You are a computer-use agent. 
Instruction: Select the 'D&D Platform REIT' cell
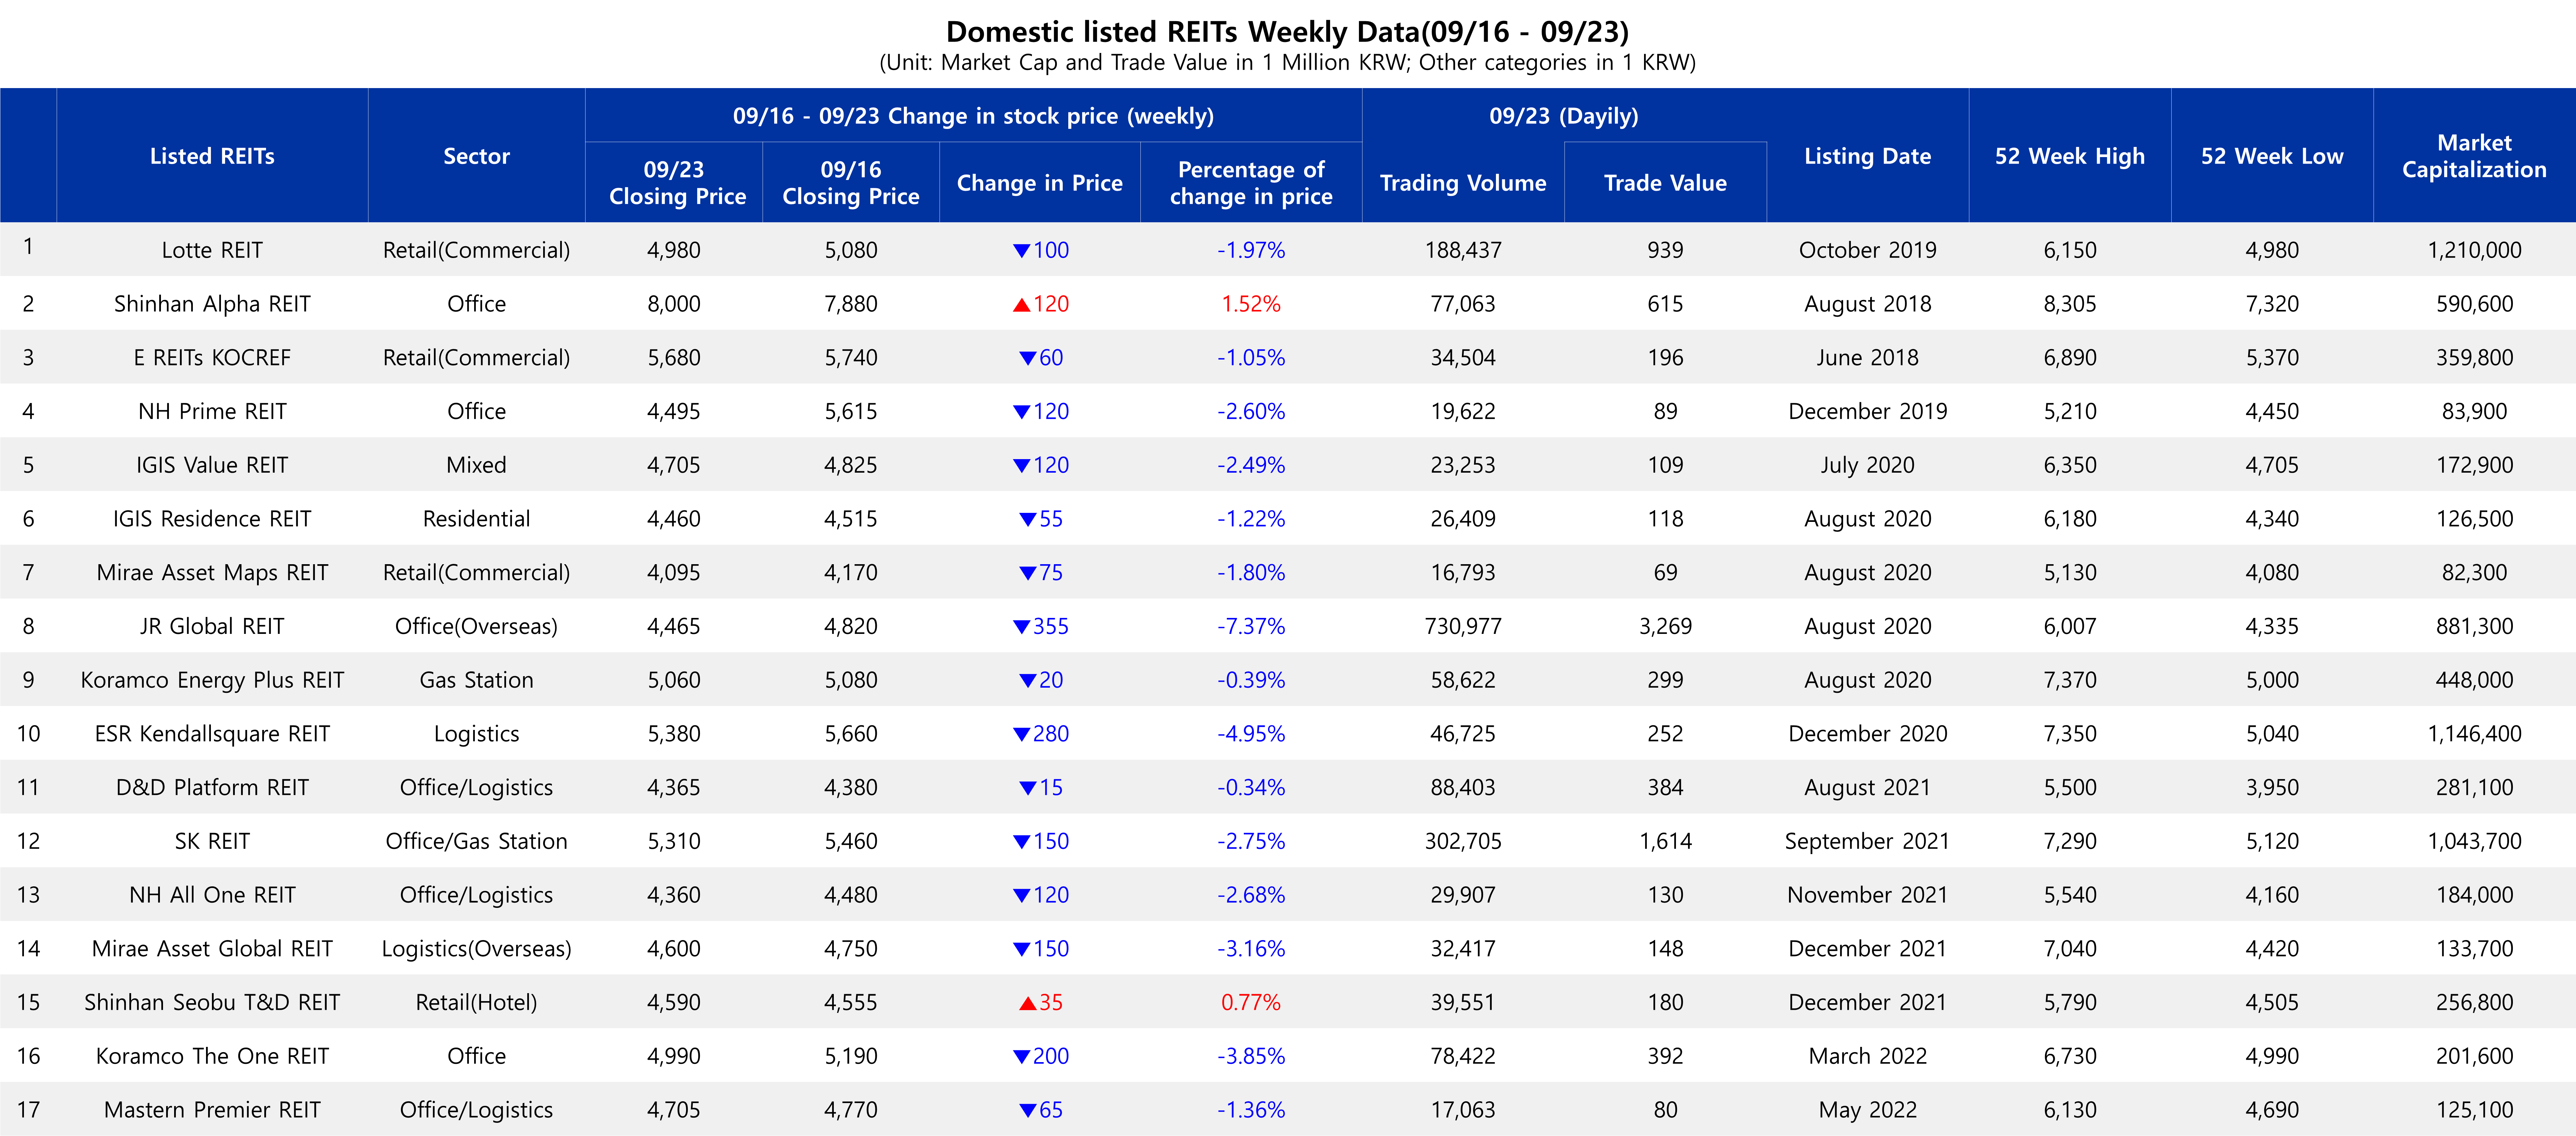point(212,788)
